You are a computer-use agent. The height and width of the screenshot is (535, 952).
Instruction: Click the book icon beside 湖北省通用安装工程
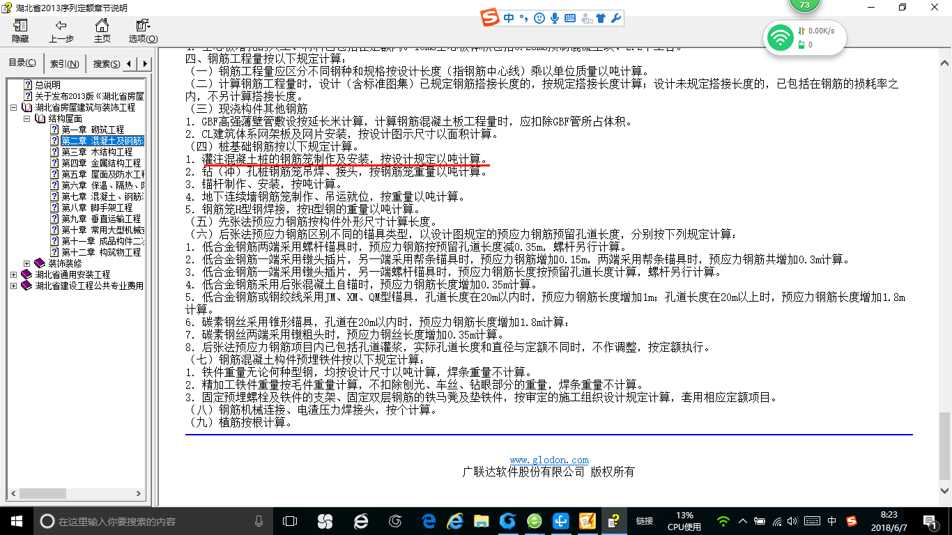click(x=27, y=274)
